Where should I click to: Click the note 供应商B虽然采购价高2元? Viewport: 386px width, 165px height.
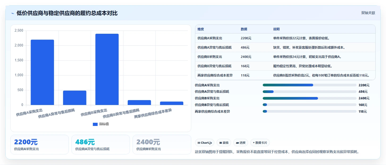coord(322,75)
